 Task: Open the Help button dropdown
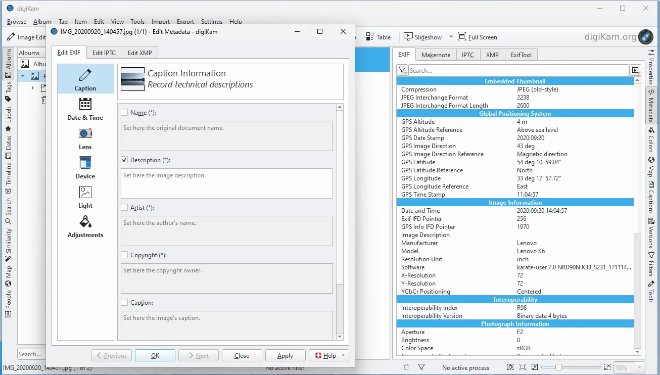pyautogui.click(x=343, y=355)
